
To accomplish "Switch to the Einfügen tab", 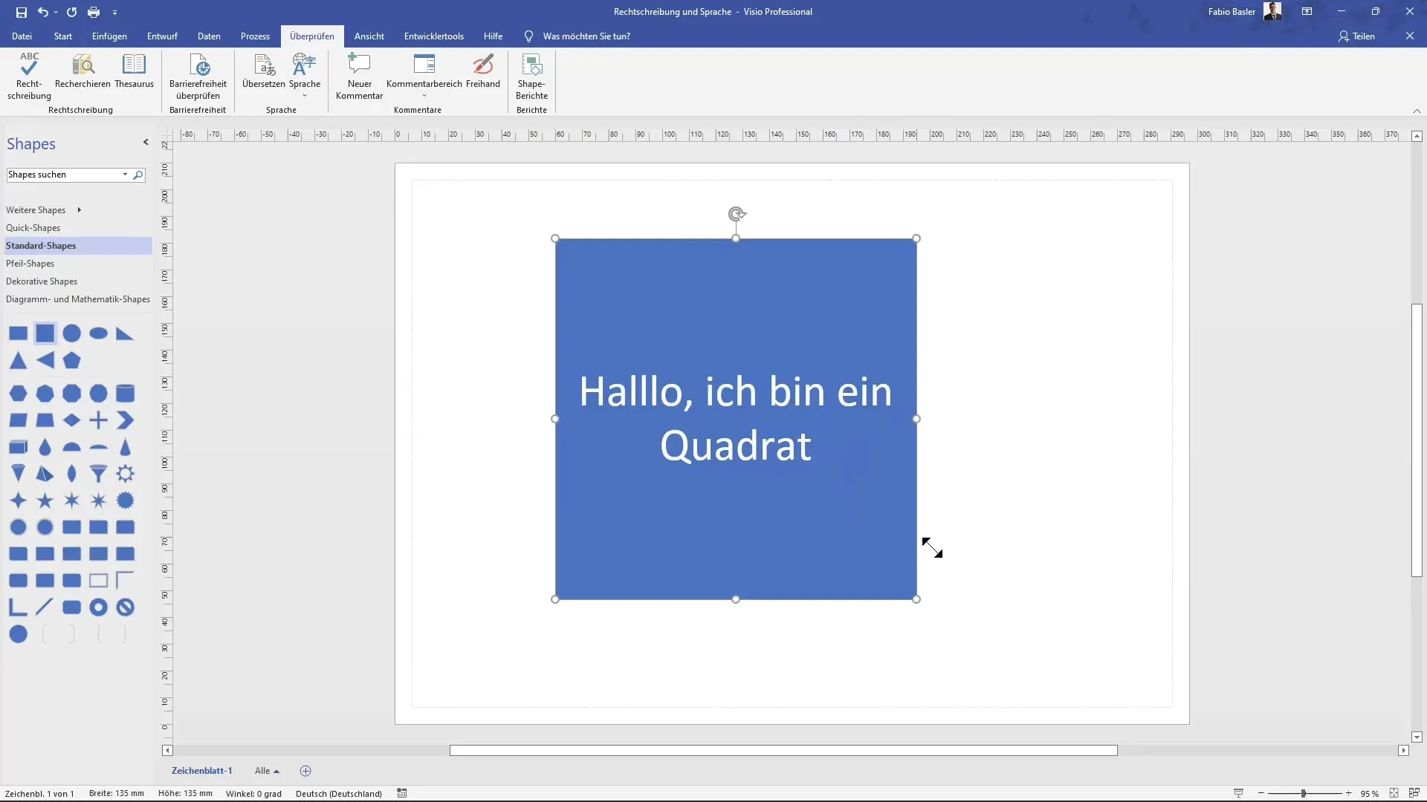I will tap(109, 36).
